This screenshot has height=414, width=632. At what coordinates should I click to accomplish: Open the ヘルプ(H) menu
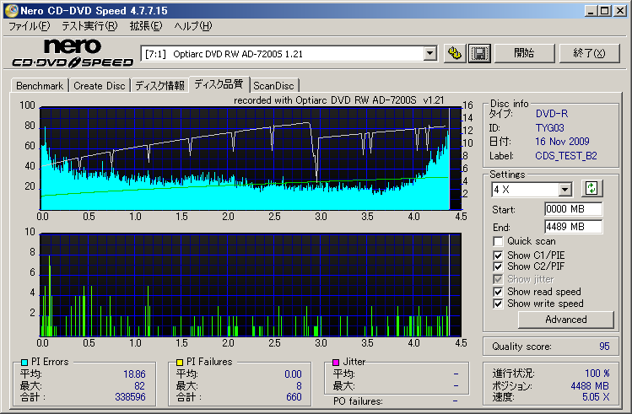(193, 26)
